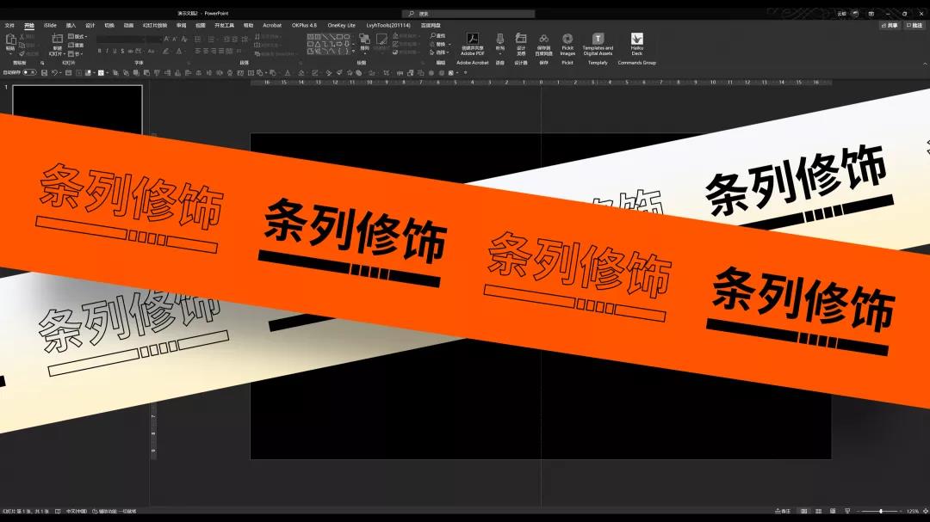
Task: Toggle the Notes pane in status bar
Action: tap(782, 511)
